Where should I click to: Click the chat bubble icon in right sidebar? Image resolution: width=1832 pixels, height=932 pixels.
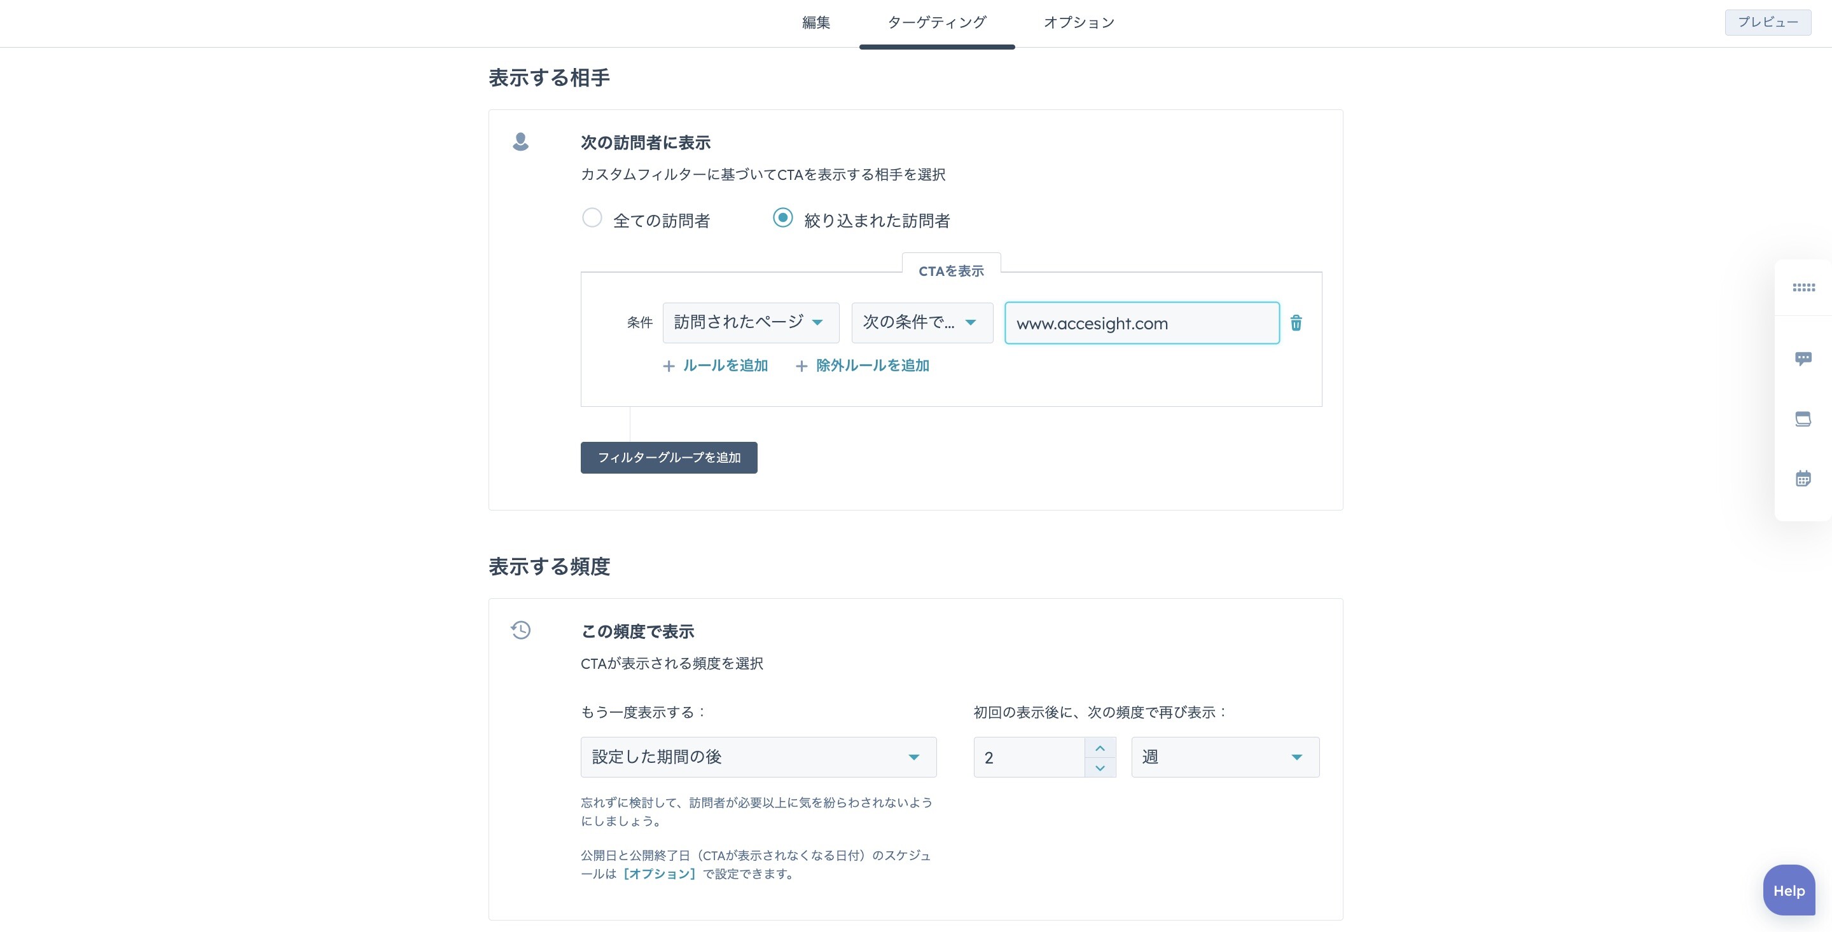click(x=1803, y=359)
